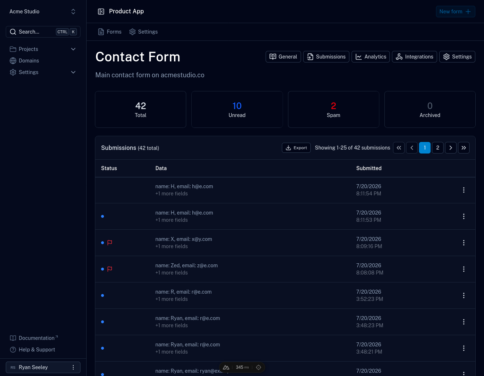Click the Nuxt DevTools logo icon
This screenshot has height=376, width=484.
pyautogui.click(x=226, y=367)
